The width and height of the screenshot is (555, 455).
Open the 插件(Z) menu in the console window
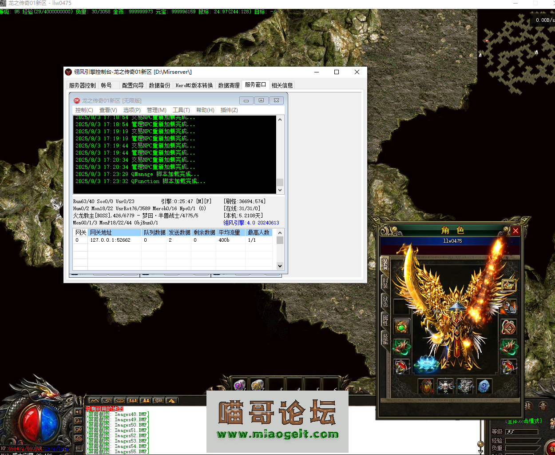point(229,110)
